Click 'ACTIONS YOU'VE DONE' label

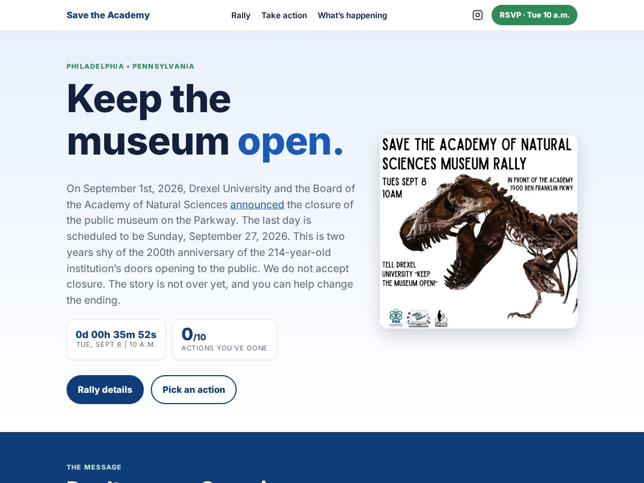pos(224,348)
